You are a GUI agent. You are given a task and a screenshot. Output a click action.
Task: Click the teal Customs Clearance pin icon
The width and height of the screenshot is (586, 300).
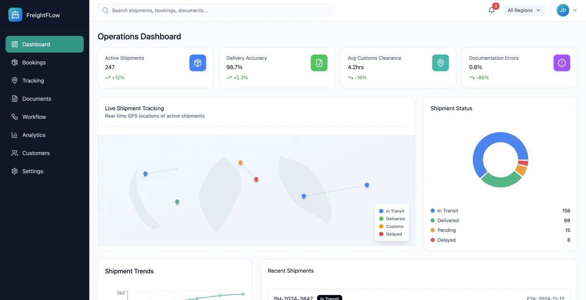coord(440,63)
